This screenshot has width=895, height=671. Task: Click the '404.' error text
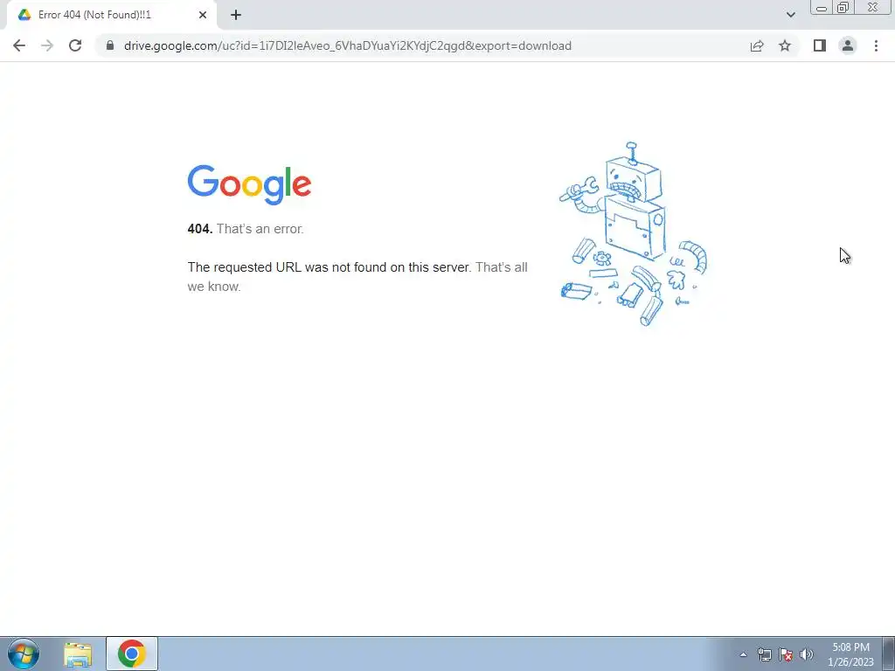pos(200,229)
